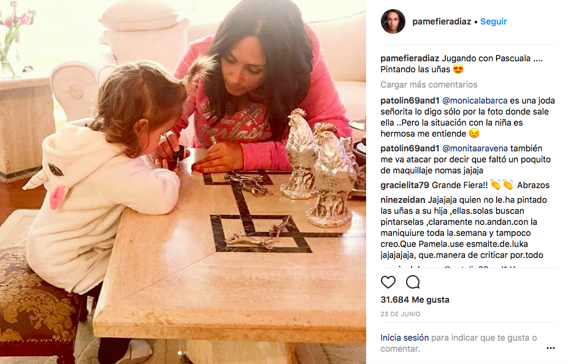Open first patolin69and1 commenter name
This screenshot has width=571, height=364.
coord(410,101)
